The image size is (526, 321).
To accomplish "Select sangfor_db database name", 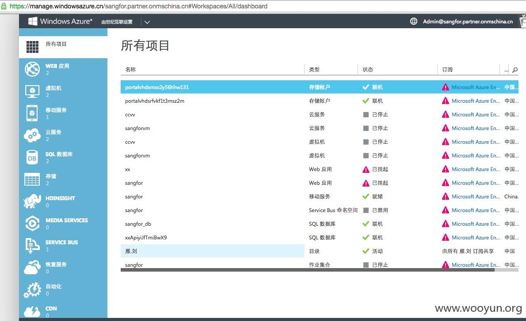I will pyautogui.click(x=138, y=224).
